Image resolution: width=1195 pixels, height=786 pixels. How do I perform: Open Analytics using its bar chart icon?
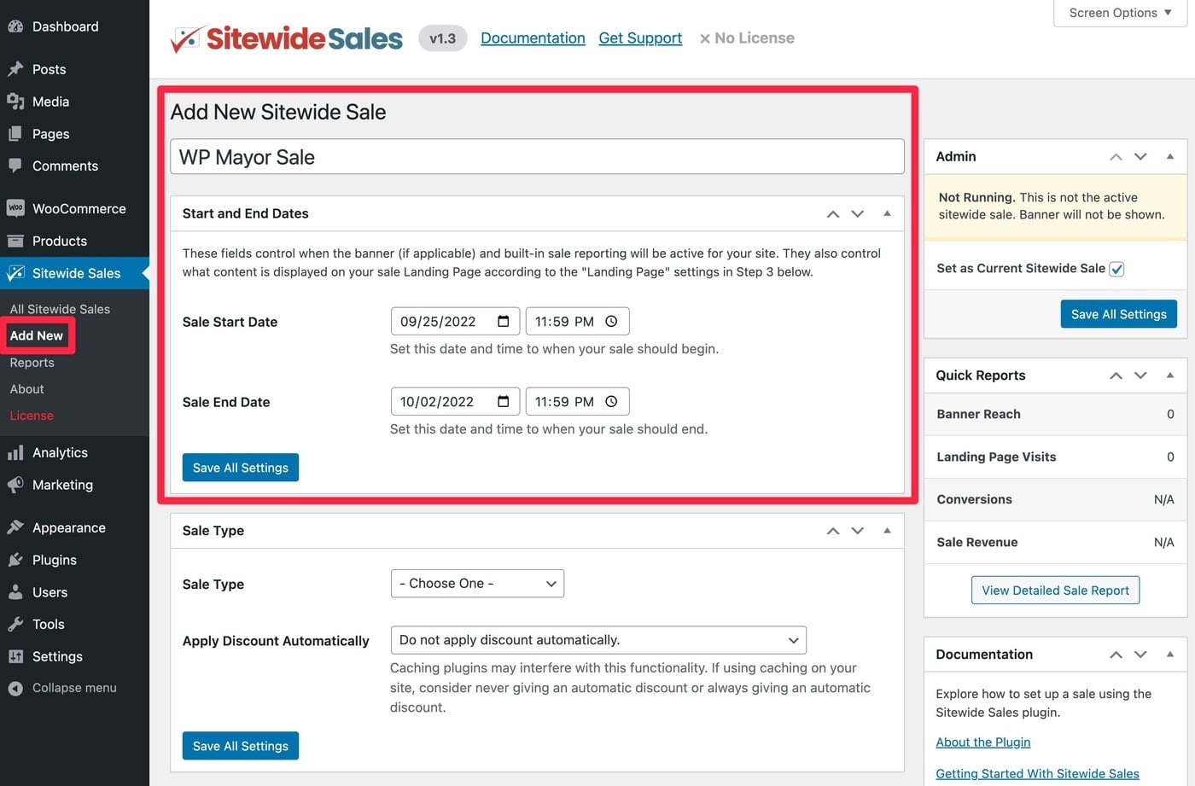point(17,451)
